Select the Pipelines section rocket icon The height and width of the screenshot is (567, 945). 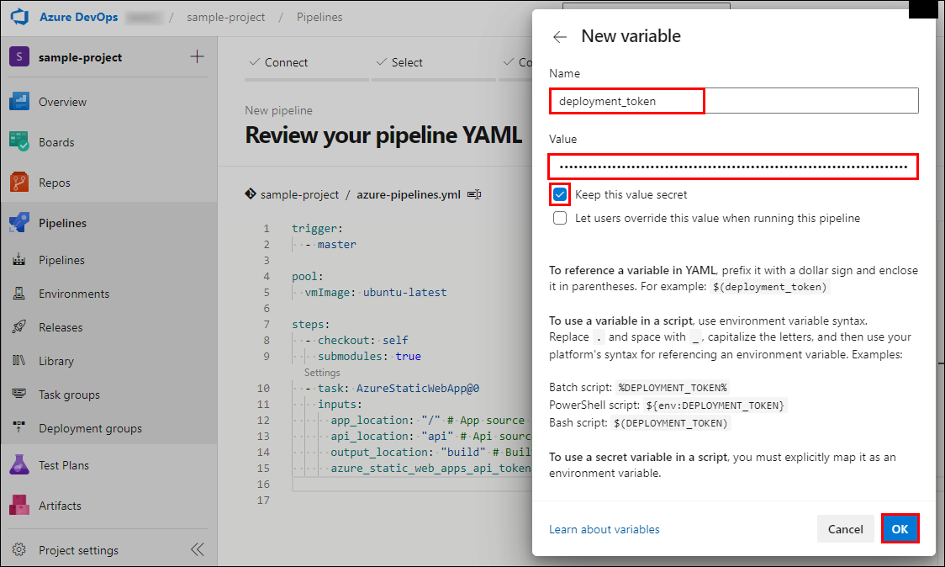point(19,223)
